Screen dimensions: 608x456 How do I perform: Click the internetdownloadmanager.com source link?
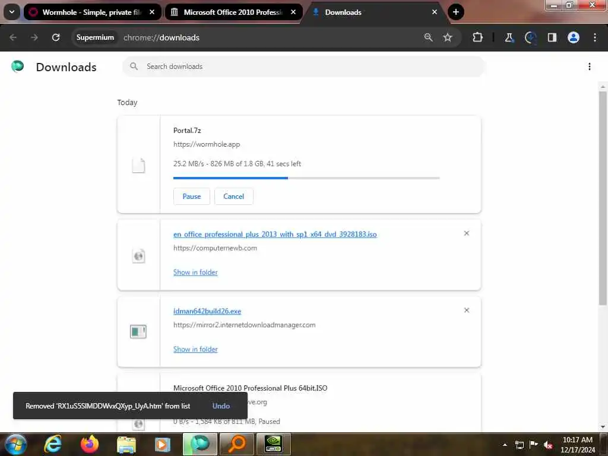tap(244, 325)
